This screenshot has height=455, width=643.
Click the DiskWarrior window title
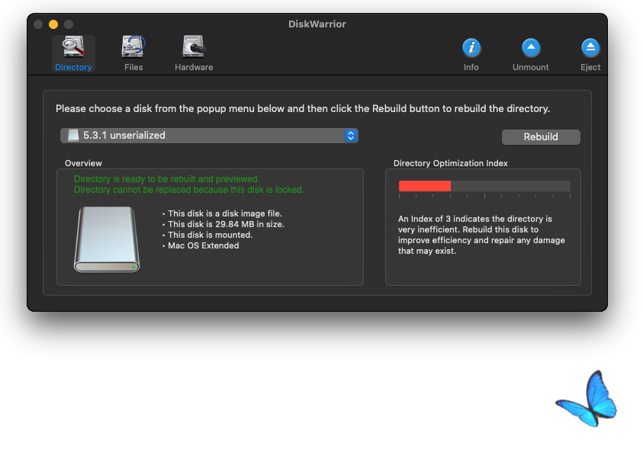(317, 24)
